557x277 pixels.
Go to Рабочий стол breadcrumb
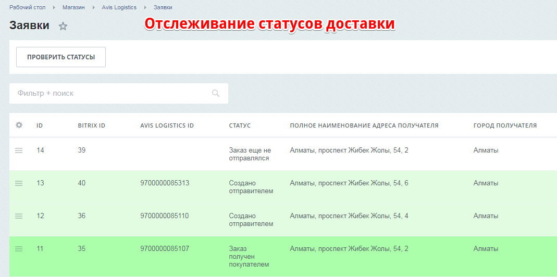point(27,7)
